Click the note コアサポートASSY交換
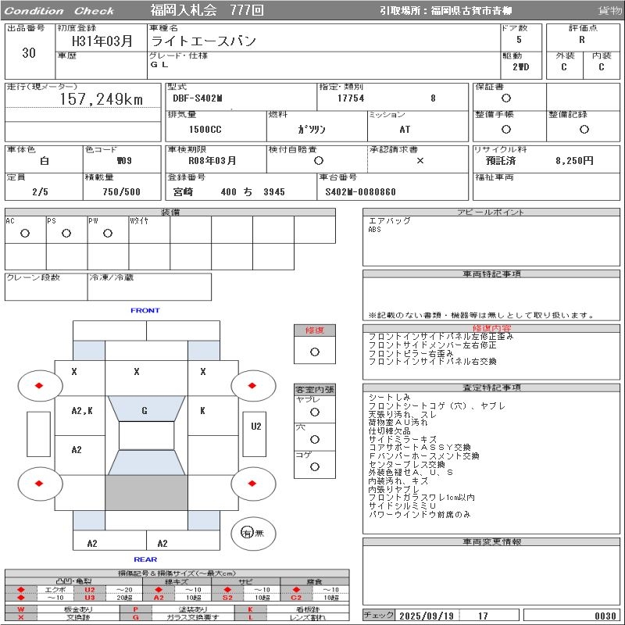625x625 pixels. 420,448
